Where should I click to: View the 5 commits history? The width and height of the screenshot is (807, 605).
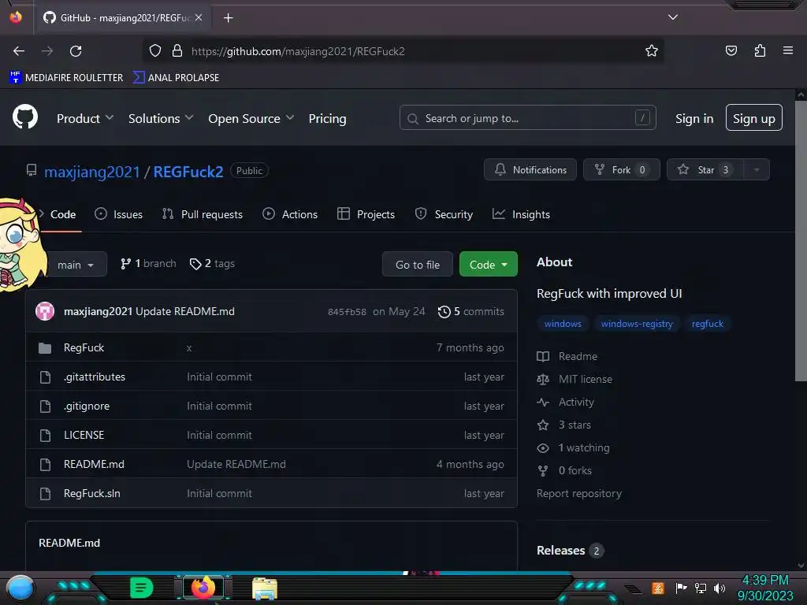(471, 312)
